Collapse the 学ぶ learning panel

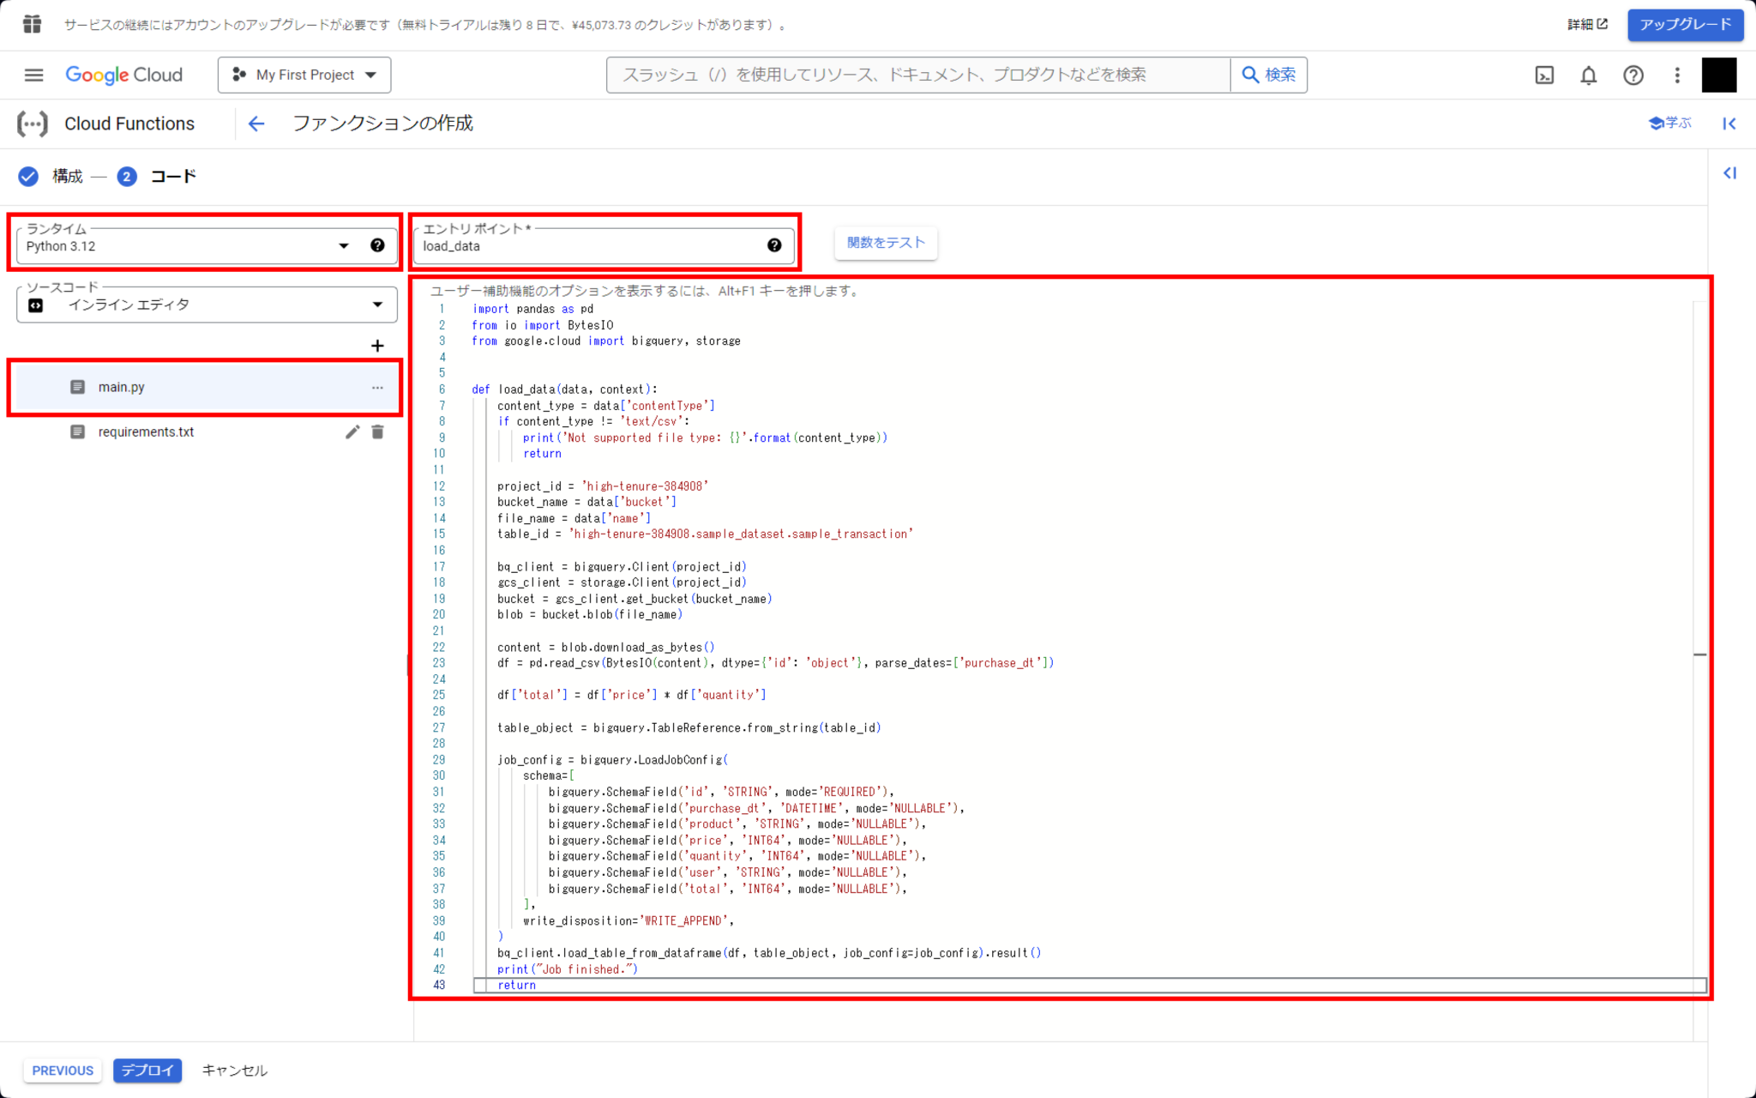coord(1729,124)
